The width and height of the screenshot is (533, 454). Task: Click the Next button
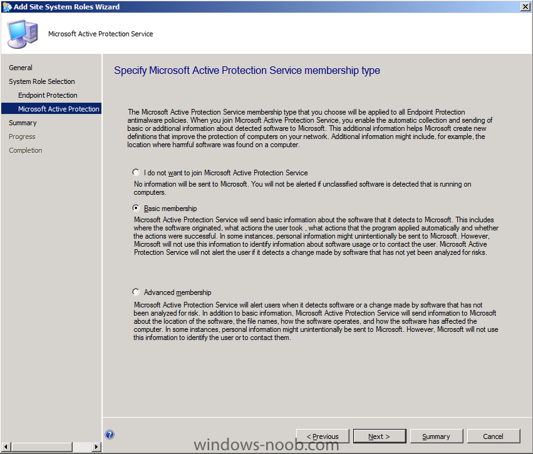pyautogui.click(x=380, y=436)
